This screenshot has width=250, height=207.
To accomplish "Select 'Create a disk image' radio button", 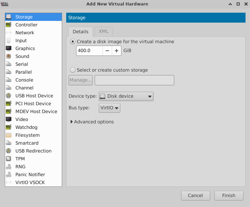I will [x=73, y=41].
